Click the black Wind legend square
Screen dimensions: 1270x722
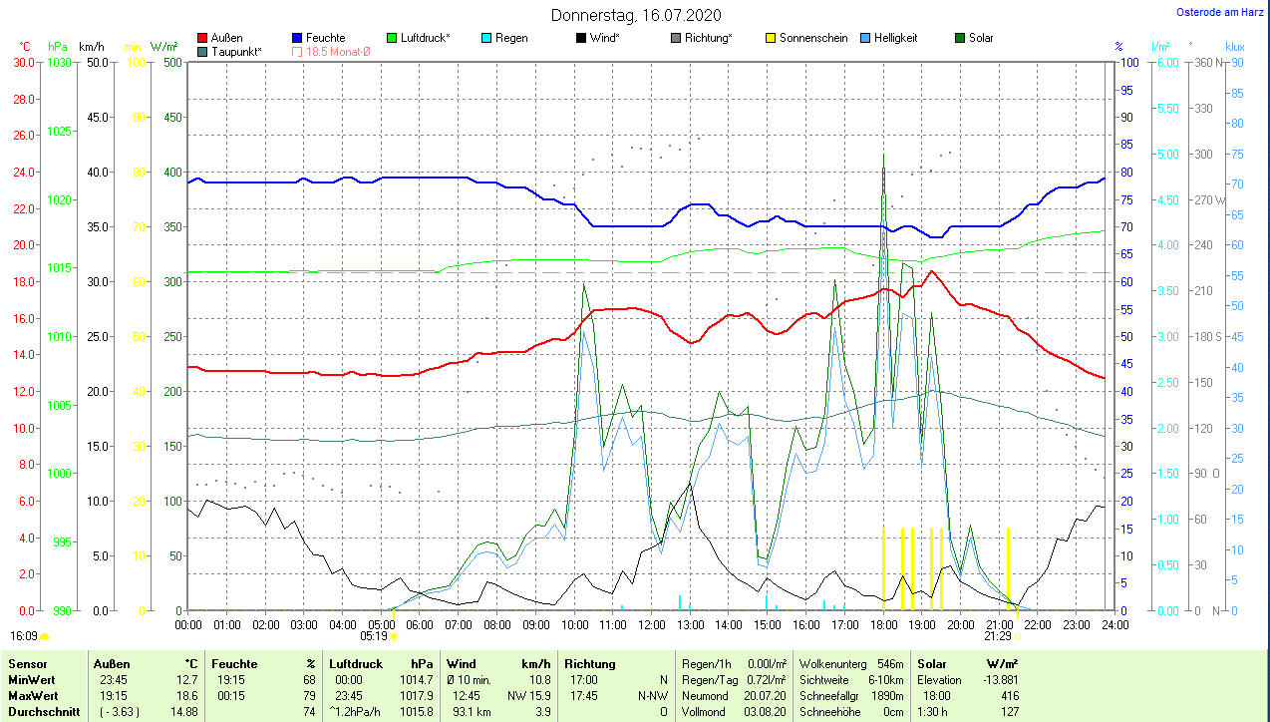point(580,38)
